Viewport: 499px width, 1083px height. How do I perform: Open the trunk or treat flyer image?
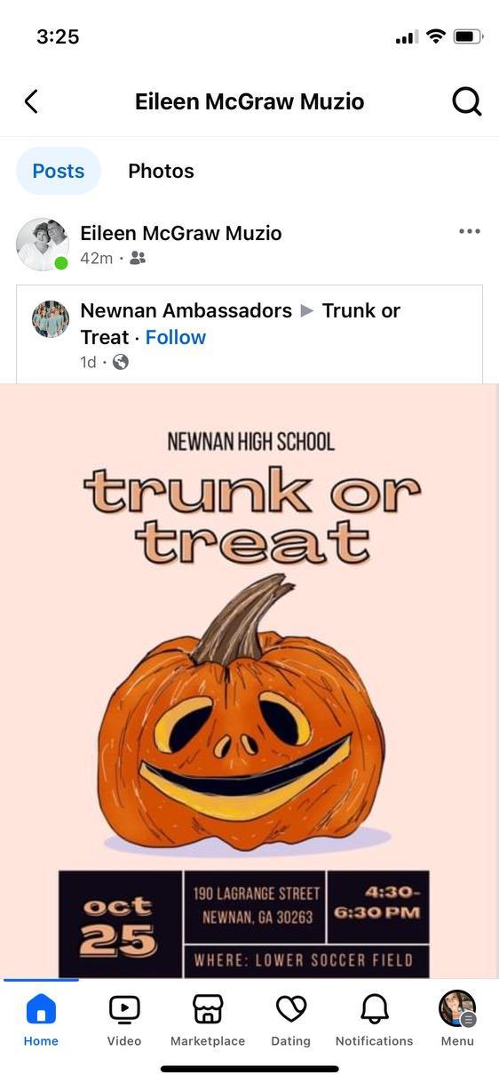point(249,681)
